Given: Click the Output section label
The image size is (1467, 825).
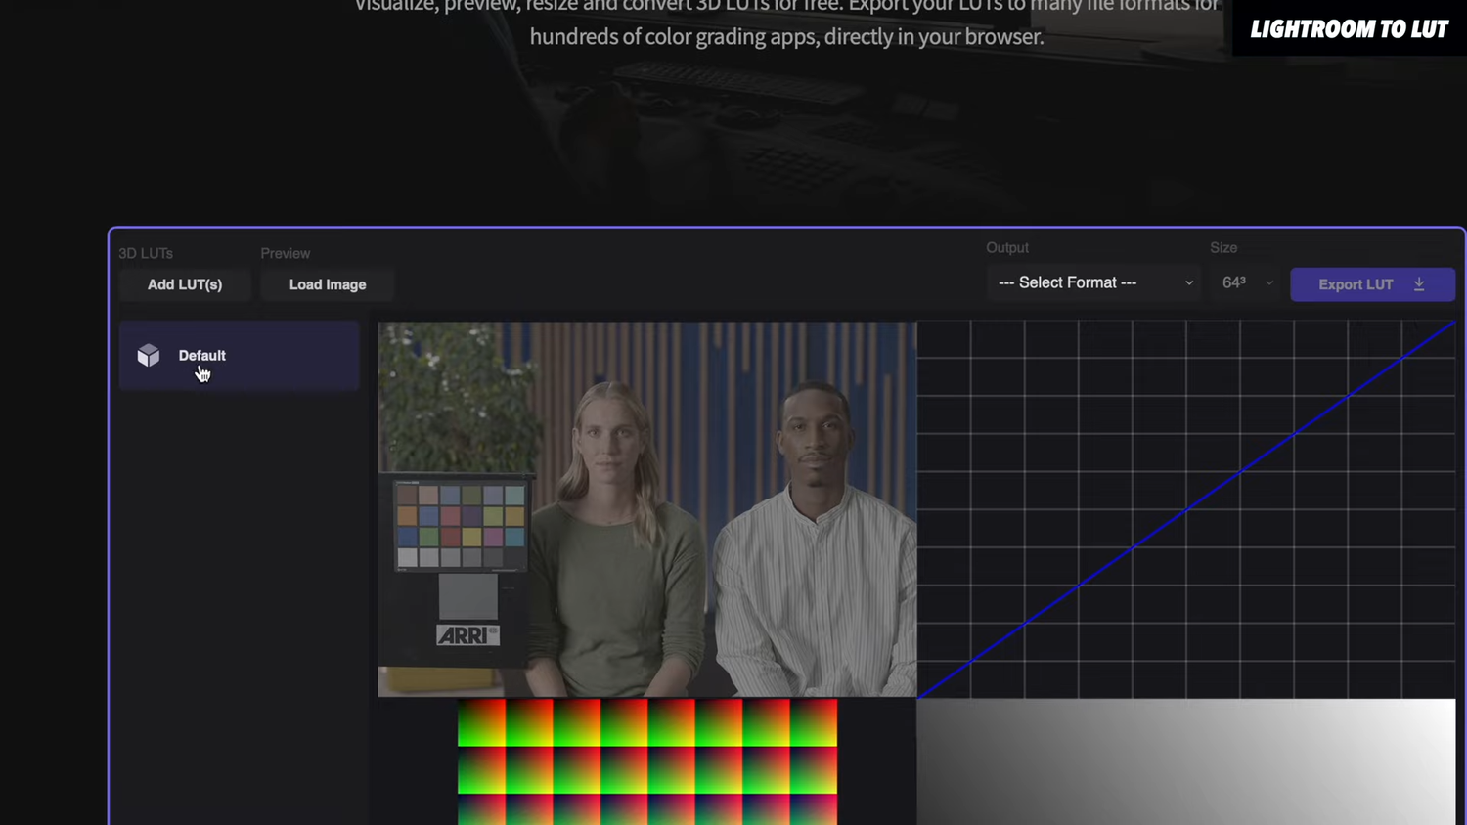Looking at the screenshot, I should (x=1007, y=247).
